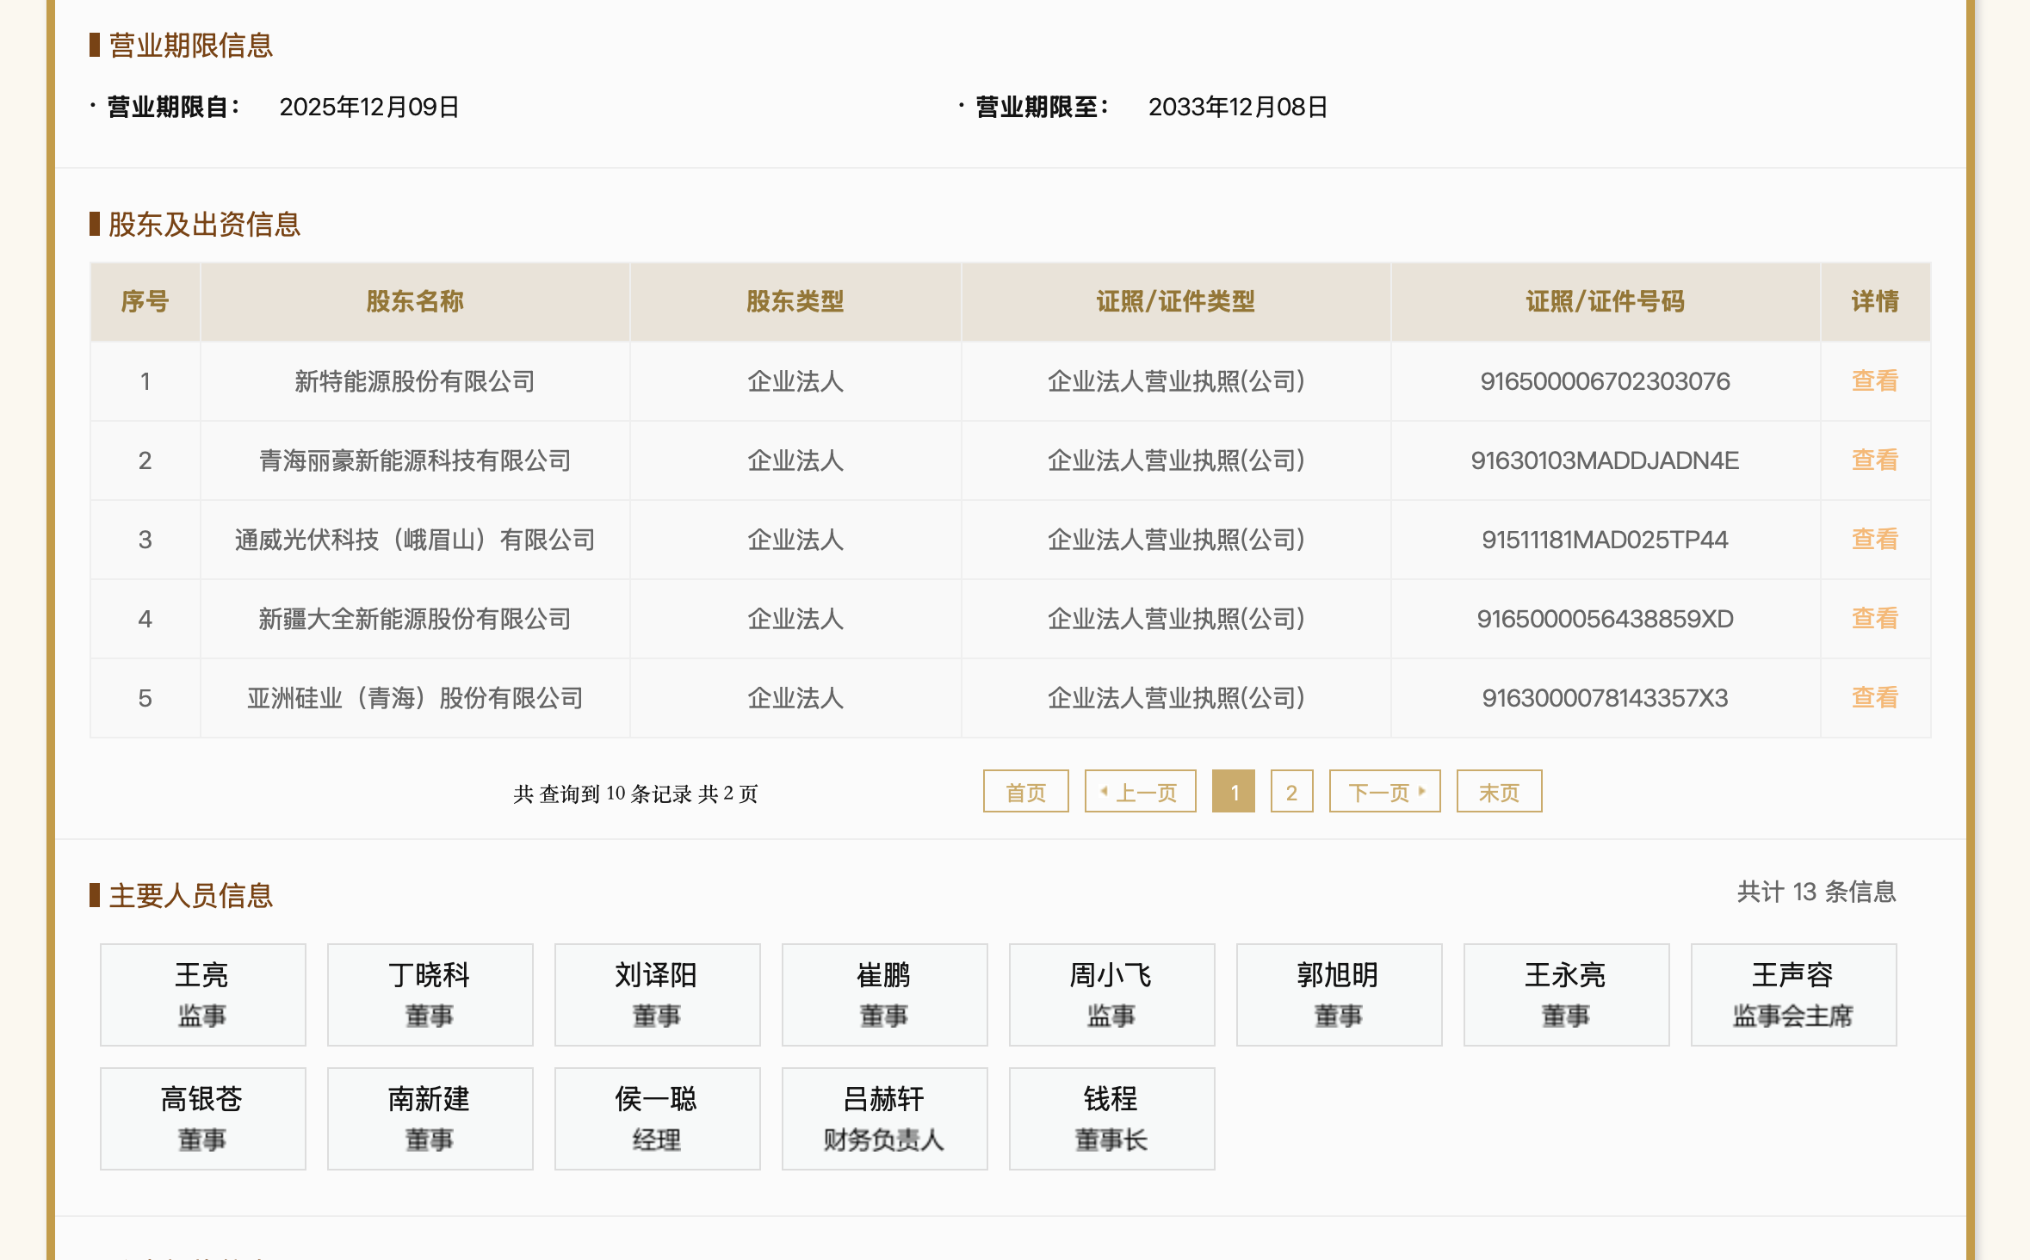
Task: Click the 股东及出资信息 section header
Action: (x=204, y=225)
